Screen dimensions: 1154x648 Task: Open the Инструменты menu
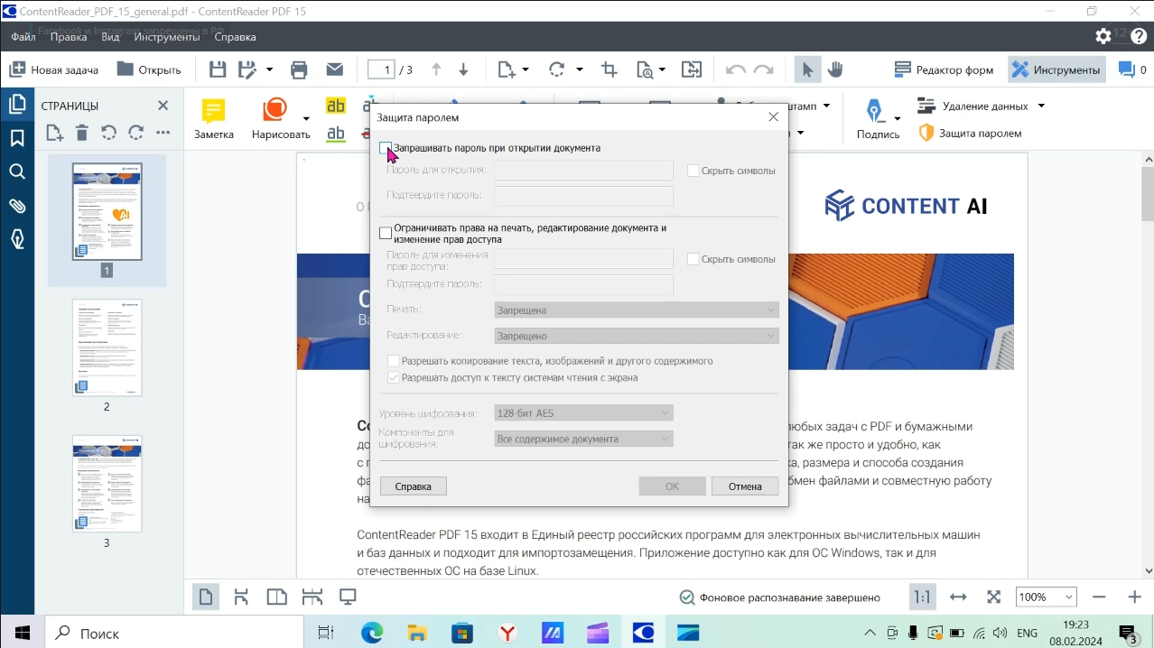coord(166,37)
